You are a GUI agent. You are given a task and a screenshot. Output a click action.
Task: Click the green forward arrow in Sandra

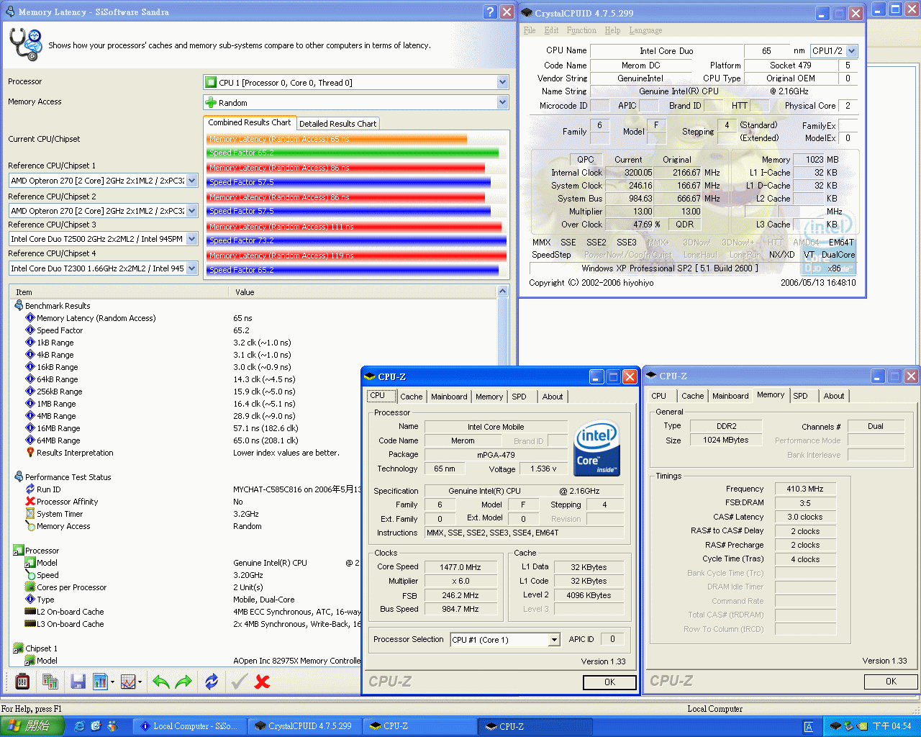(x=184, y=681)
